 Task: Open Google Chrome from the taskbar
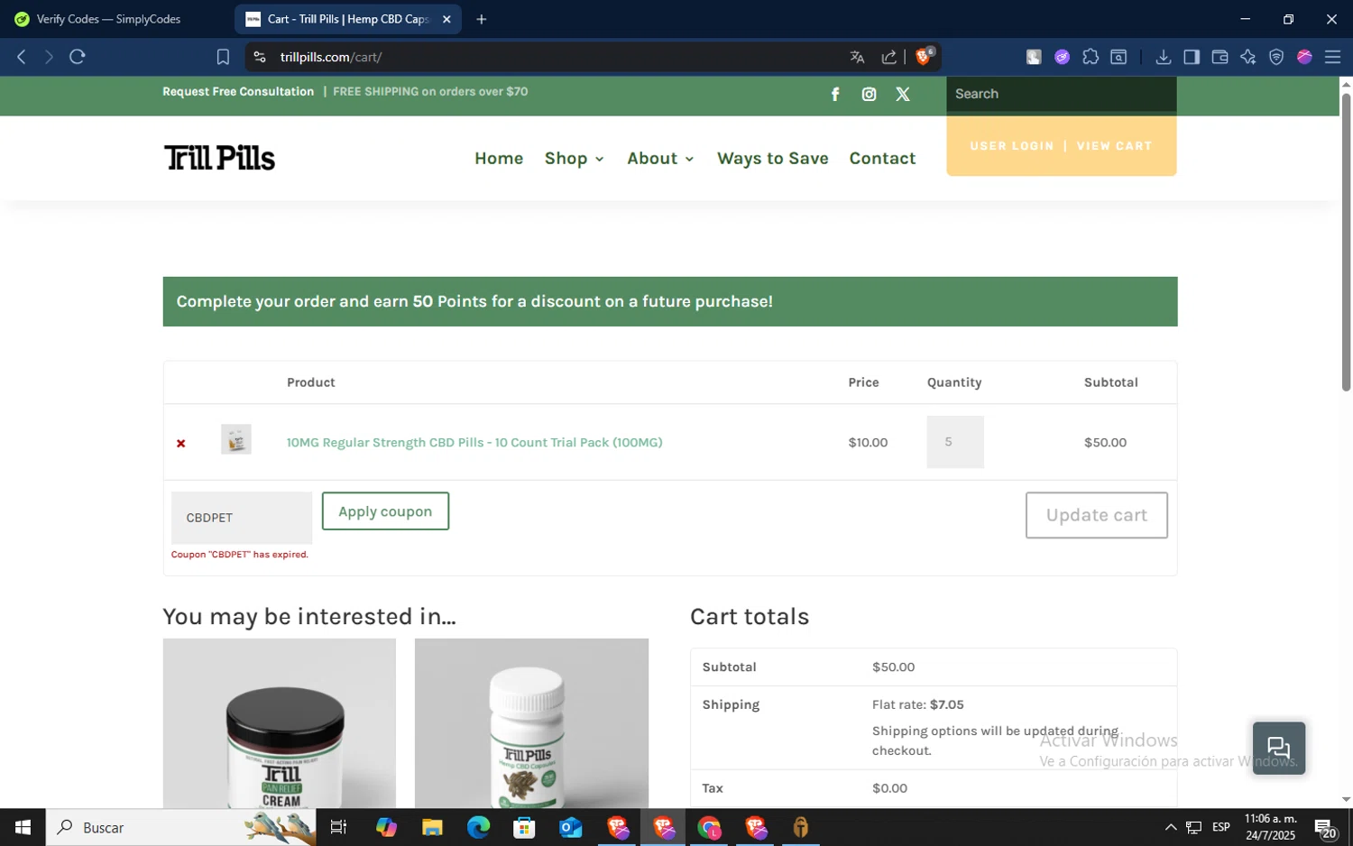click(x=709, y=827)
